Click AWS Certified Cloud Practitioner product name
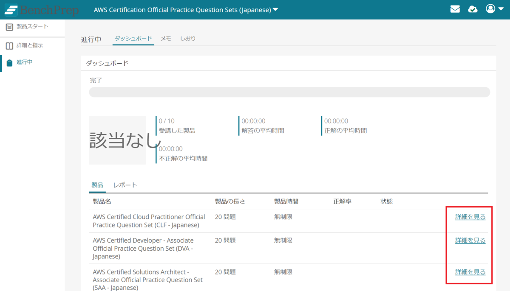Screen dimensions: 510x291 click(x=149, y=221)
